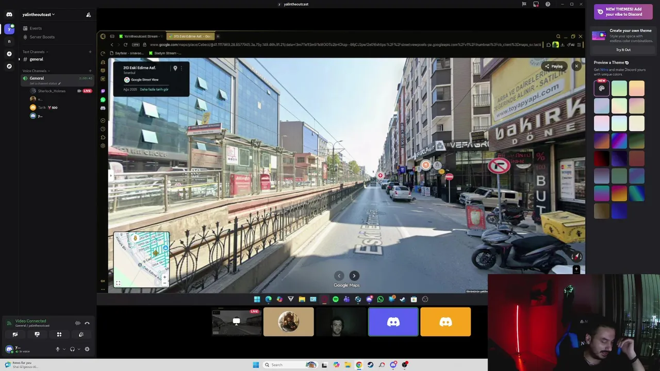Switch to the 313 Eski Edirne Asf. tab
660x371 pixels.
190,37
